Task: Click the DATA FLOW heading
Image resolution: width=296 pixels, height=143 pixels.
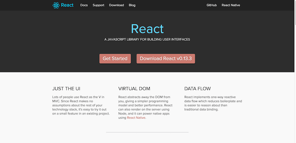Action: coord(198,89)
